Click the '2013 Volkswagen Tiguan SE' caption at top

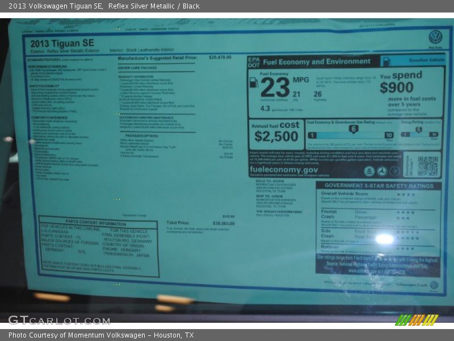[x=56, y=6]
